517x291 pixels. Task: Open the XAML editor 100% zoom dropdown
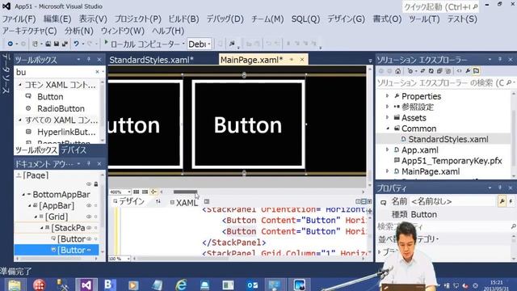pos(128,259)
